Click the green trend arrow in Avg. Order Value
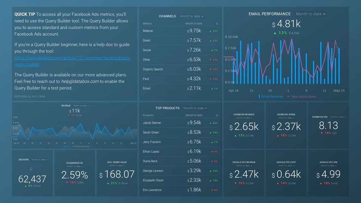Image resolution: width=361 pixels, height=203 pixels. point(108,183)
